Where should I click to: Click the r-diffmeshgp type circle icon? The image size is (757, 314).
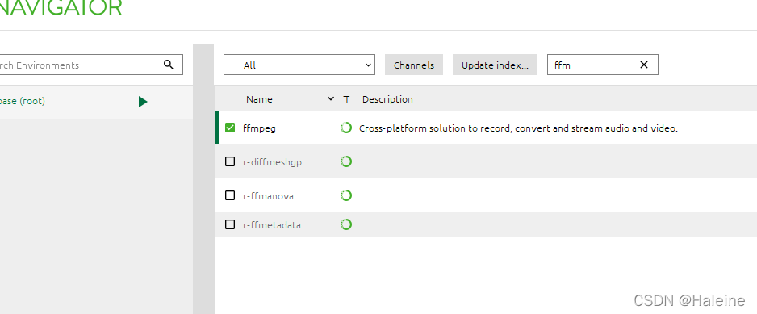pos(346,161)
